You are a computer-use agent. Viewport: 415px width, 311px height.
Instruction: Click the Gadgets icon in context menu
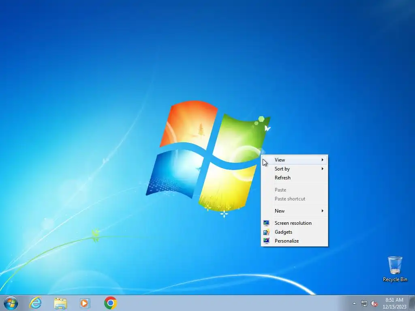(266, 232)
